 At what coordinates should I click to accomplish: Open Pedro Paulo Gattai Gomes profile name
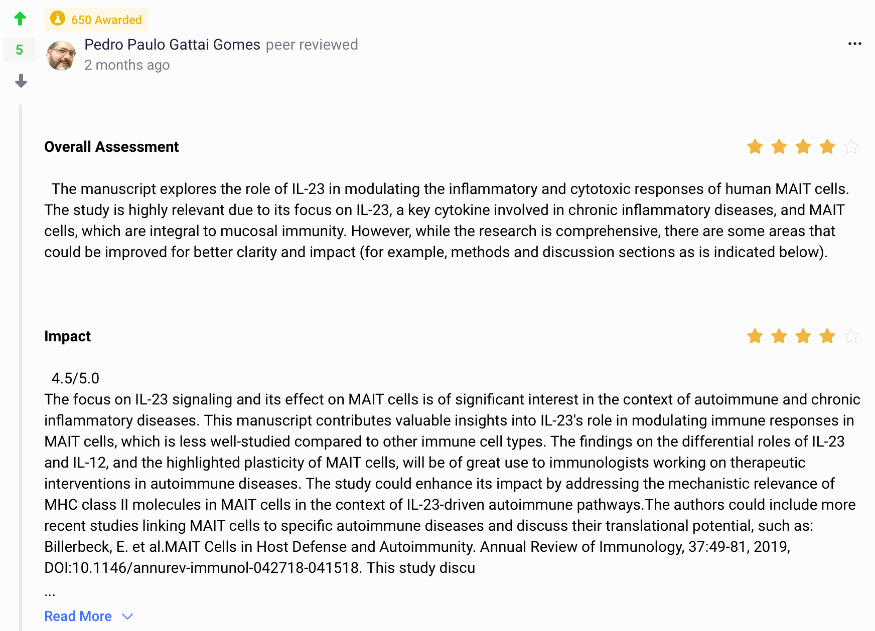point(172,45)
